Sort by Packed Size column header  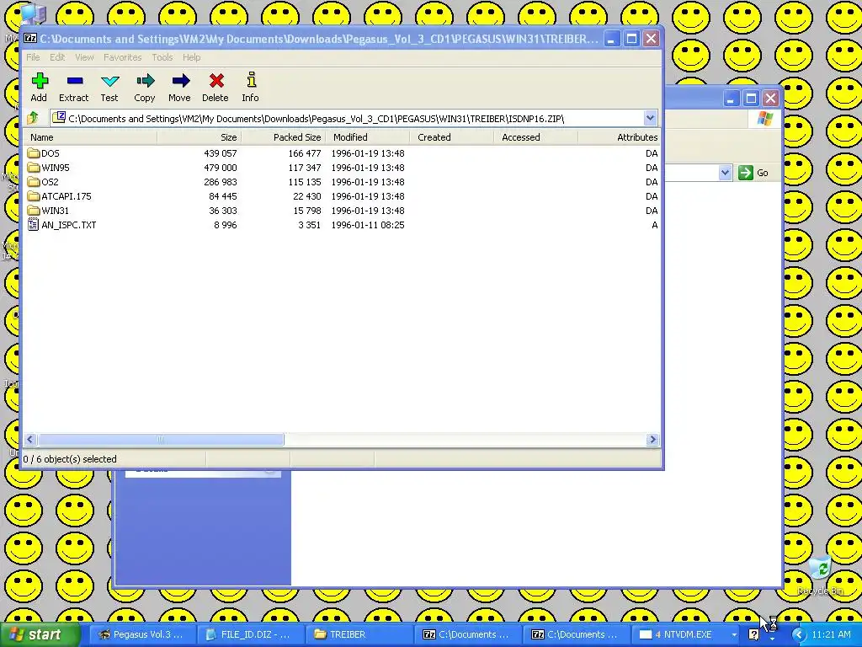pos(283,137)
